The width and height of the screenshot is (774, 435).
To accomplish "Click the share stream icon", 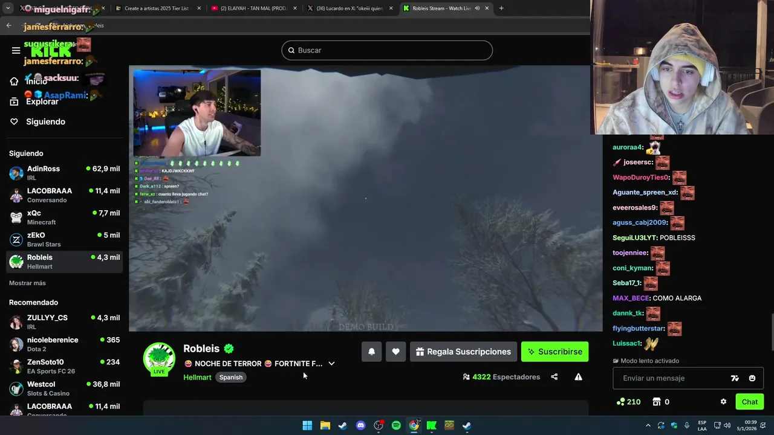I will (554, 377).
